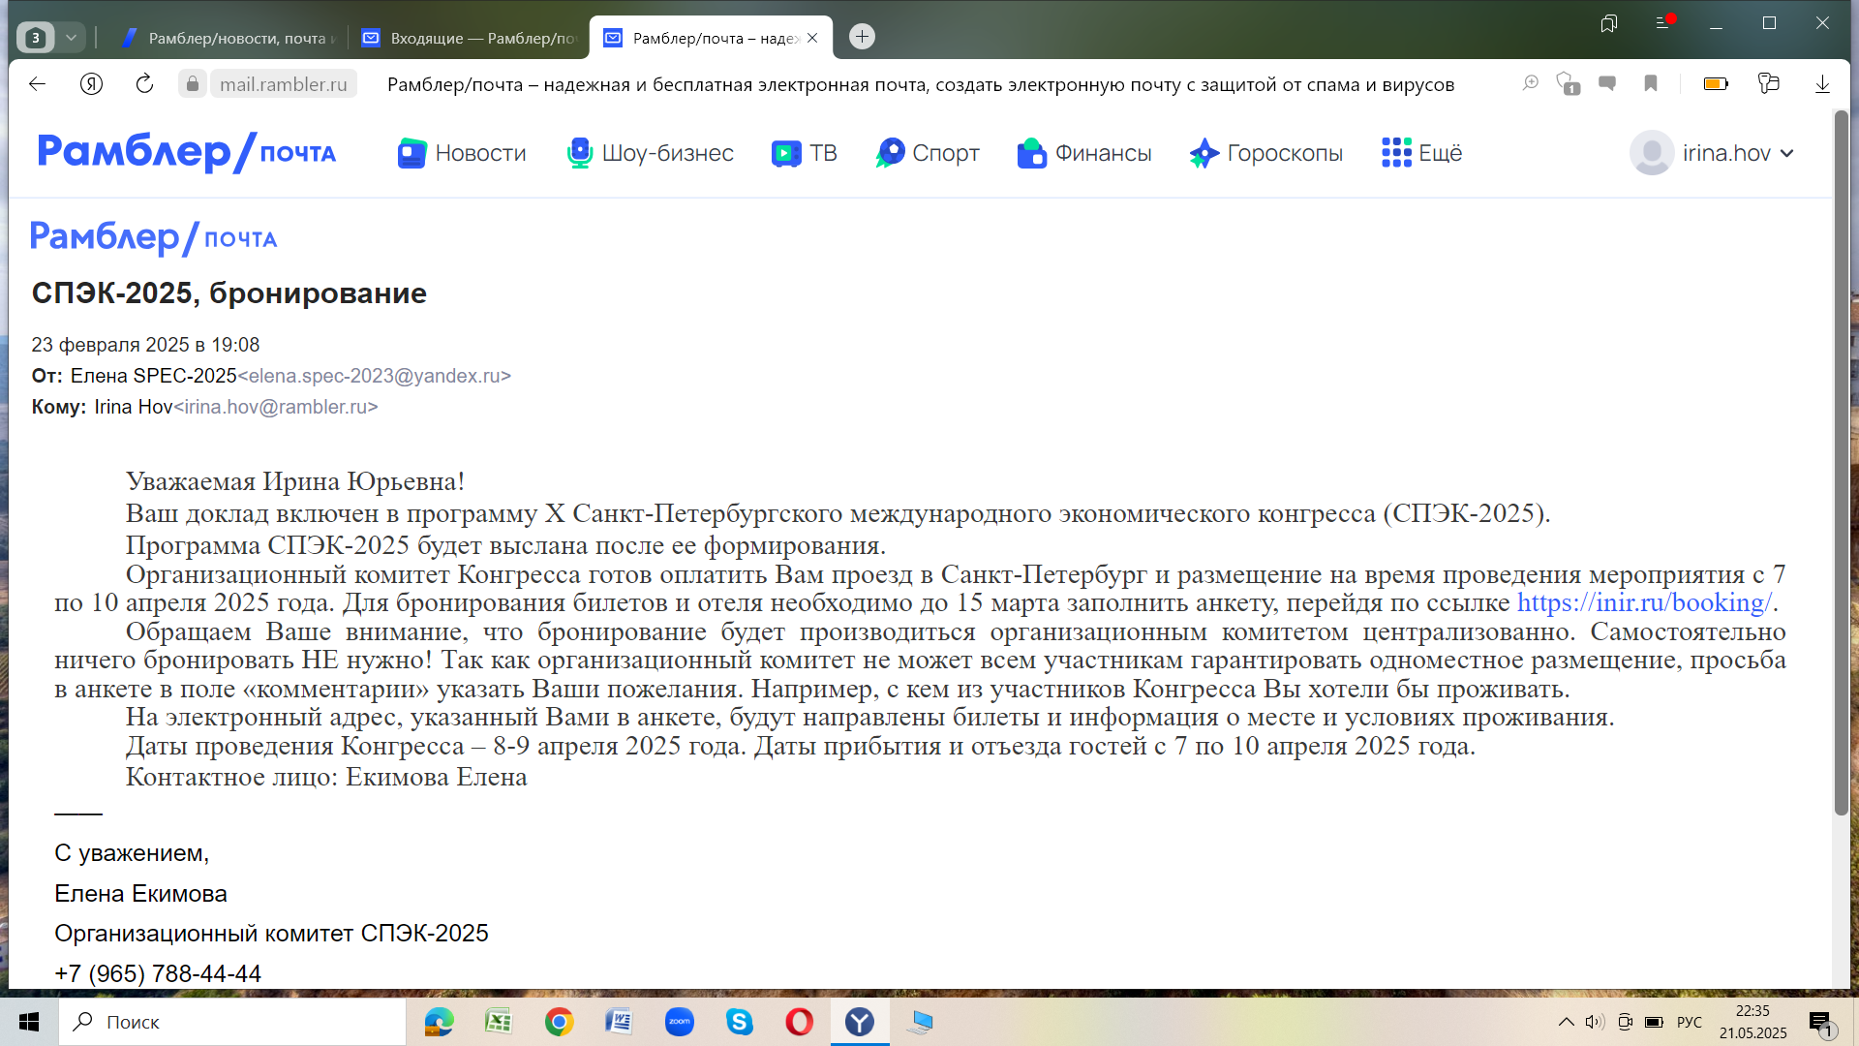Open Excel from taskbar
1859x1046 pixels.
499,1022
